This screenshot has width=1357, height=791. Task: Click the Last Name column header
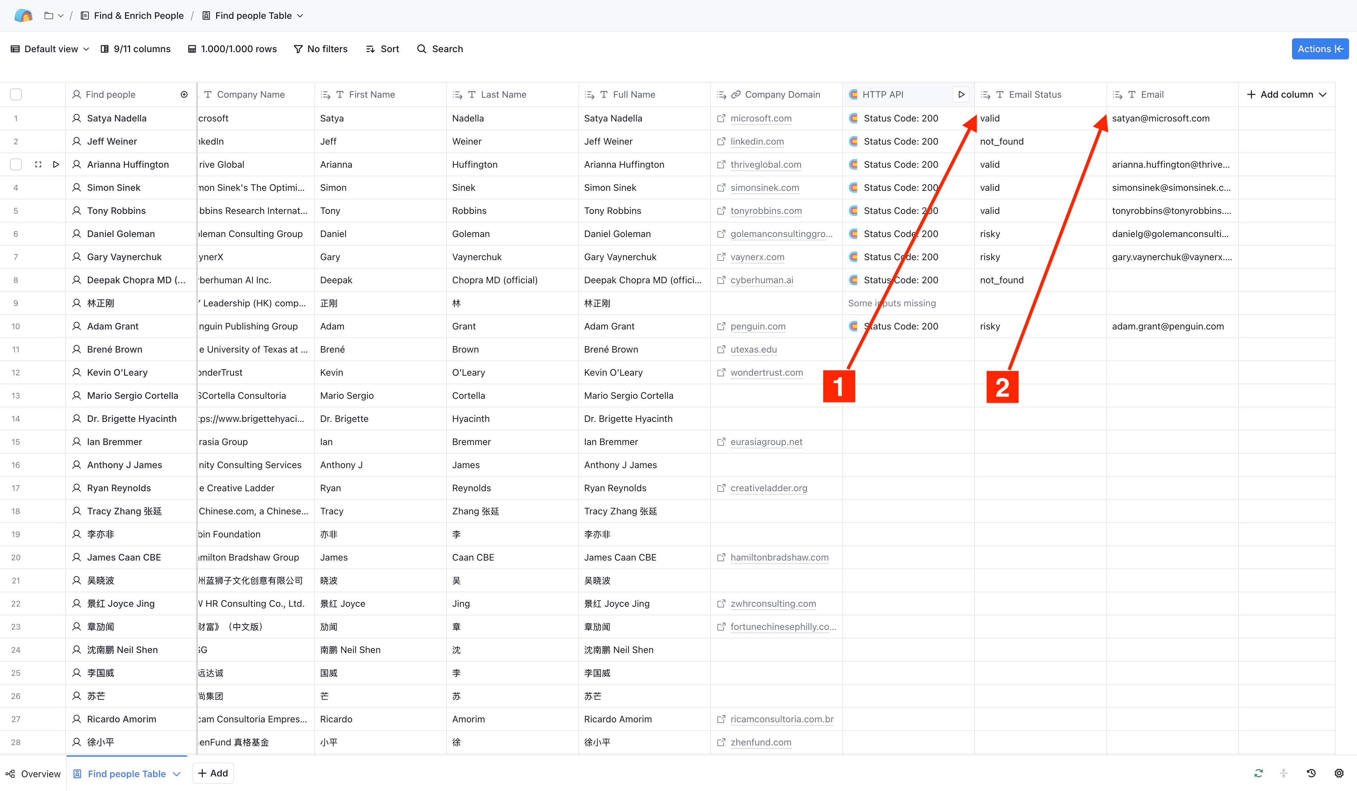point(512,94)
